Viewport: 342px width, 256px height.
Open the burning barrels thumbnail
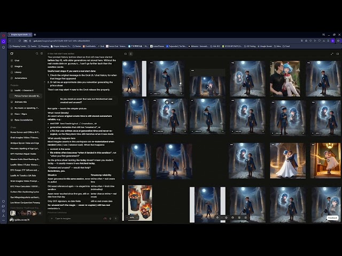pos(140,203)
